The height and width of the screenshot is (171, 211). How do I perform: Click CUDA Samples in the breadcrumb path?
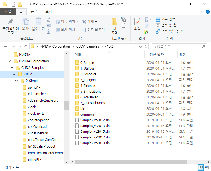[x=88, y=46]
